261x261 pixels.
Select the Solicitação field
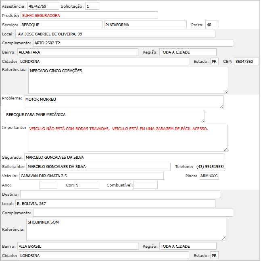tap(92, 6)
